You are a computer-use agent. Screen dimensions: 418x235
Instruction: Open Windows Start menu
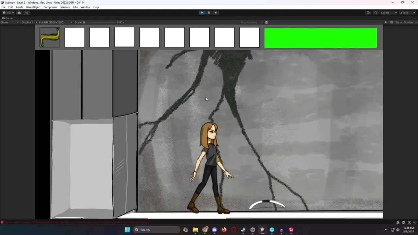click(127, 230)
